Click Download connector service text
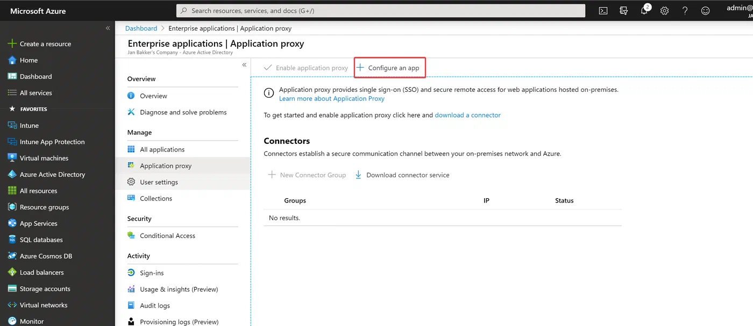Screen dimensions: 753x326 tap(408, 175)
